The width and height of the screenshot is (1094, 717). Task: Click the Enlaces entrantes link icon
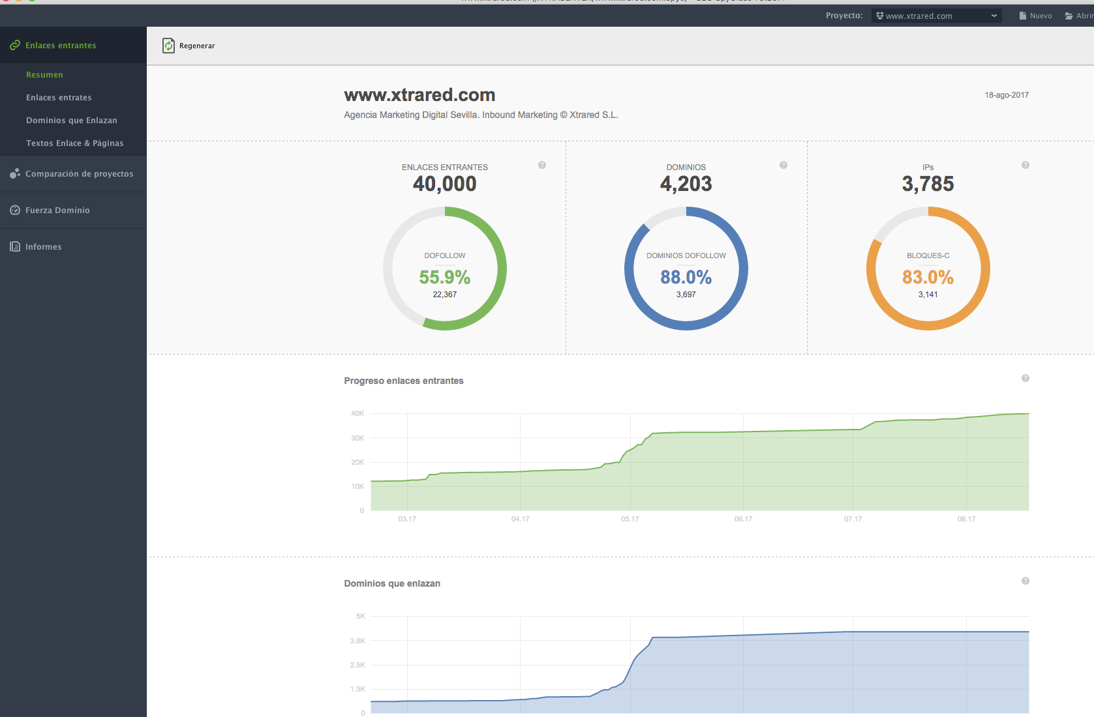pos(14,45)
